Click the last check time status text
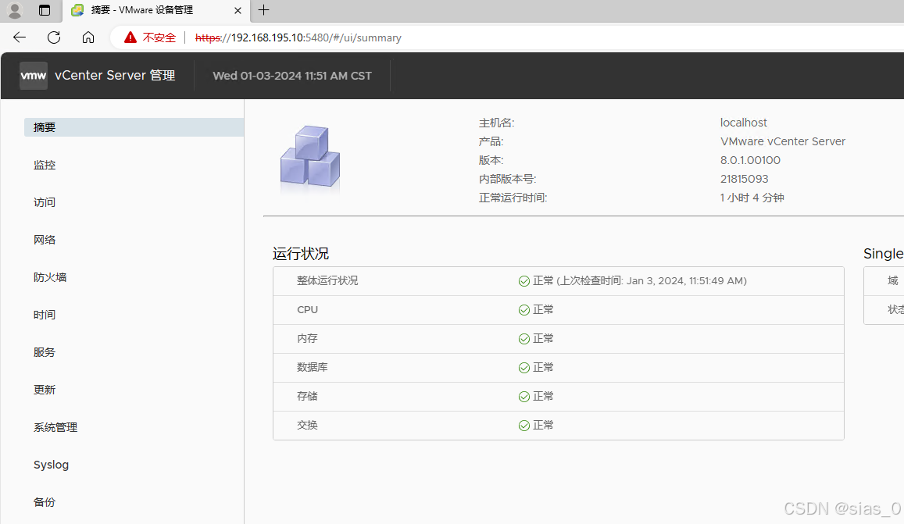Image resolution: width=904 pixels, height=524 pixels. (x=640, y=280)
